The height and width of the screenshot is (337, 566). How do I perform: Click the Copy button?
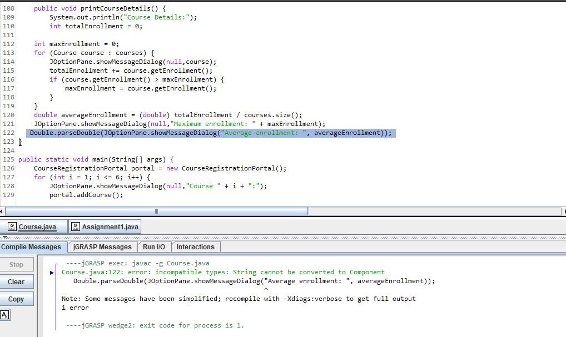(x=17, y=299)
